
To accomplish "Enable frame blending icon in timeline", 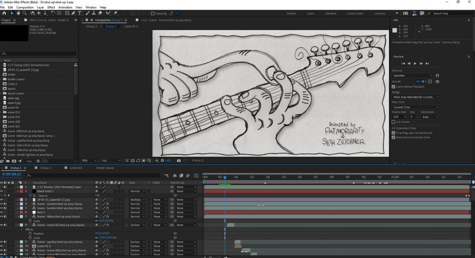I will coord(181,176).
